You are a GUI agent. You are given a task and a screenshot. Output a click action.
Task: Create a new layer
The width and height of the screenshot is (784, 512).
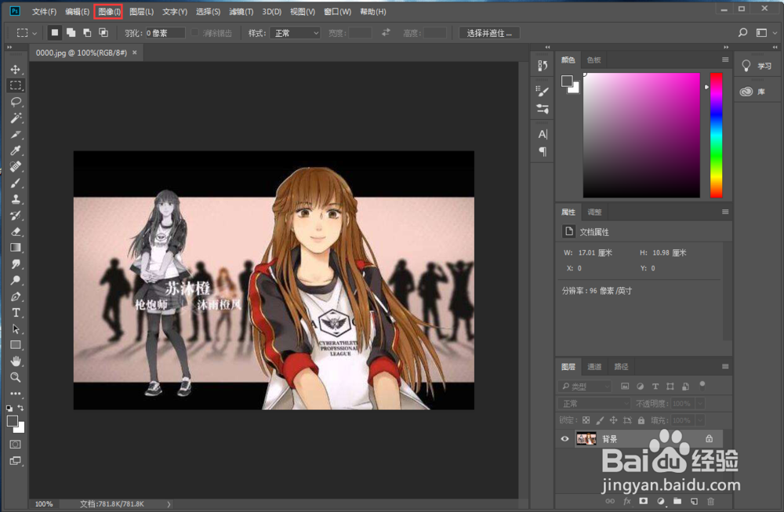(x=694, y=501)
